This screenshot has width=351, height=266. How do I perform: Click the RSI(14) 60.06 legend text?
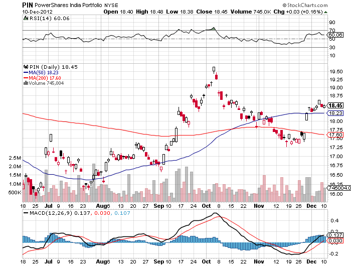pos(50,18)
